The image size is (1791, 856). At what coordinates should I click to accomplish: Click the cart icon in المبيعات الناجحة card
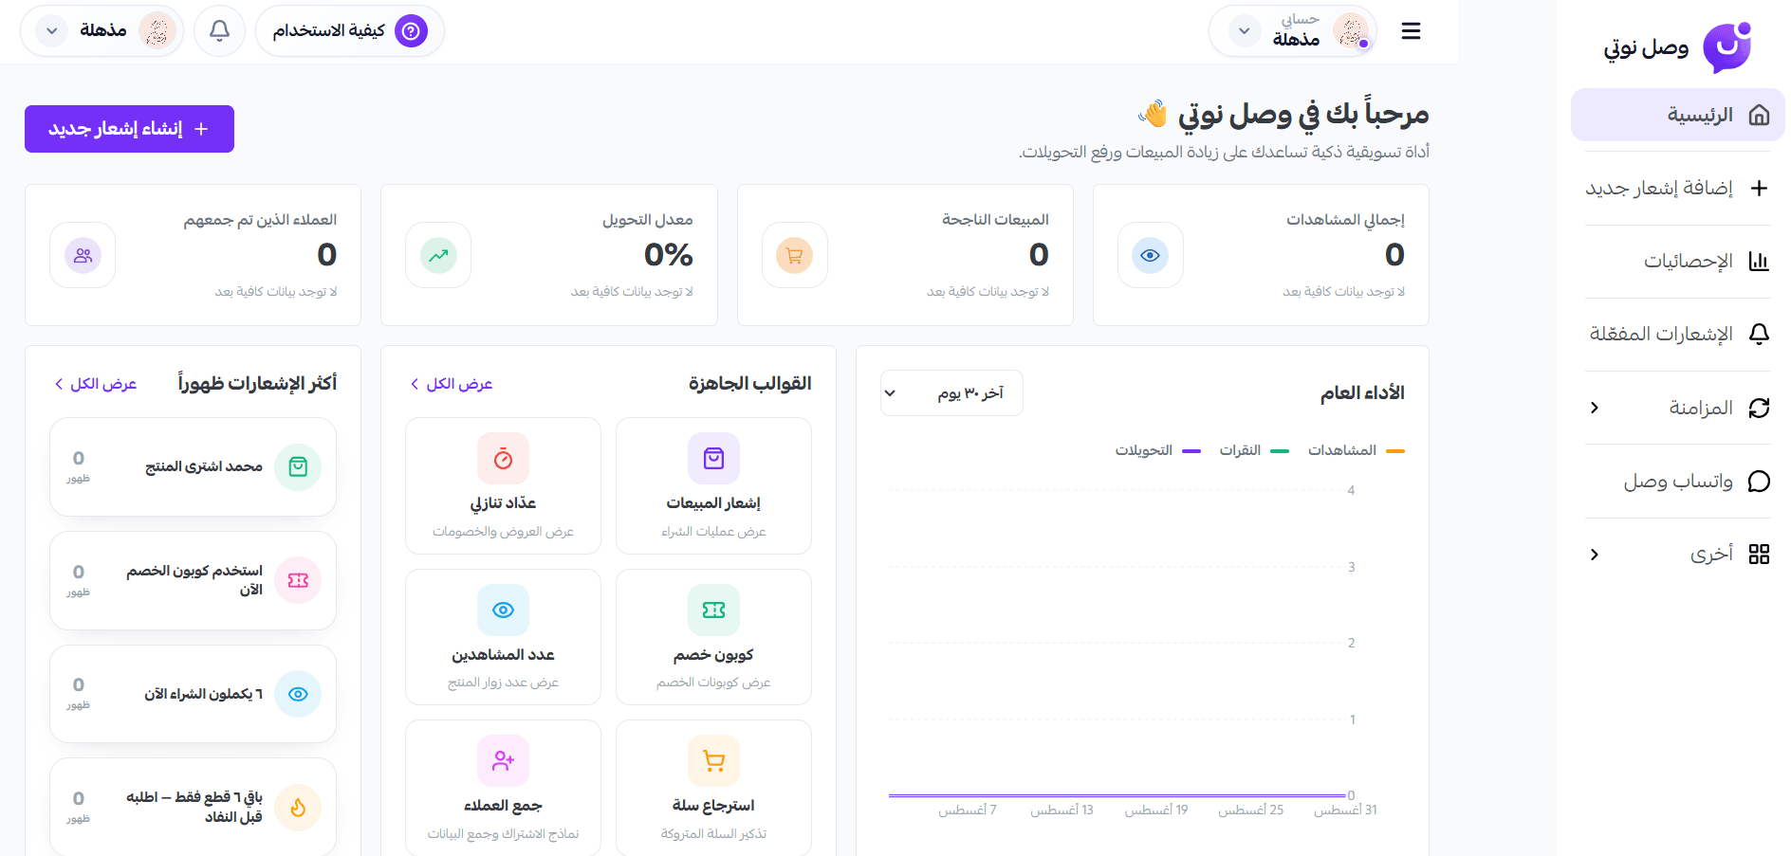795,255
